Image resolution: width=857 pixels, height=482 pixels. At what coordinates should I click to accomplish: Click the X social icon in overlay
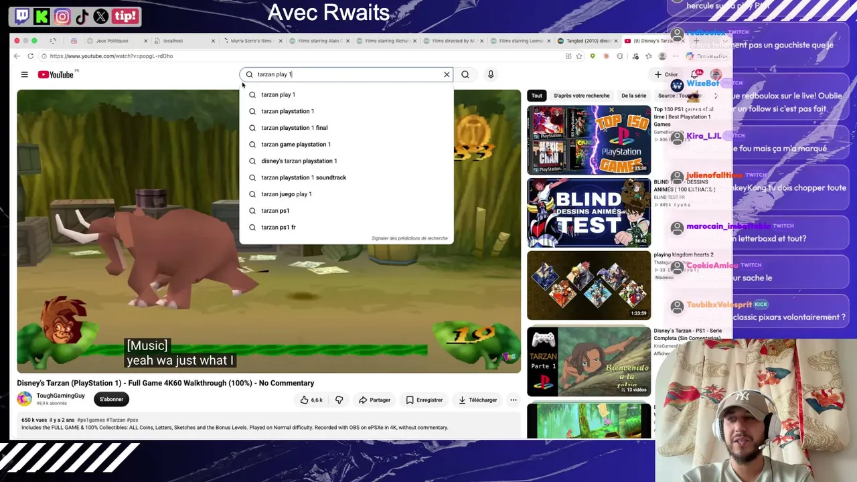(101, 16)
